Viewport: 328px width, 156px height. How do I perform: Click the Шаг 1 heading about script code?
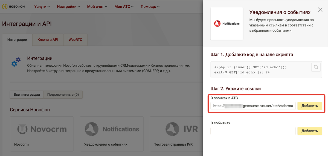tap(252, 55)
